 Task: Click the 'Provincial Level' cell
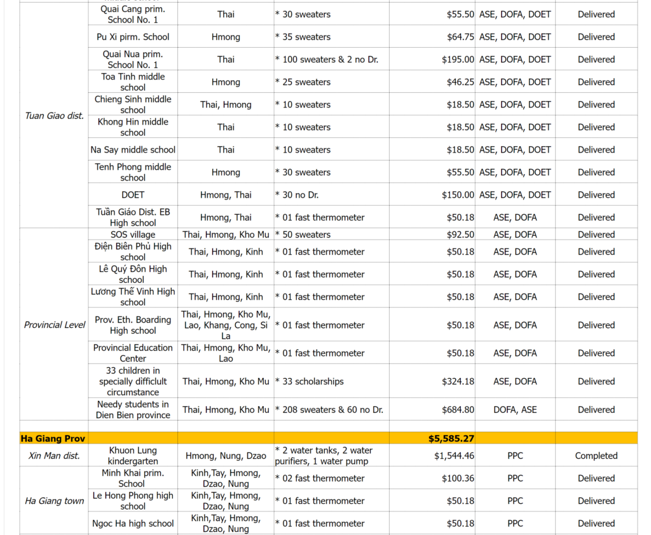point(54,325)
